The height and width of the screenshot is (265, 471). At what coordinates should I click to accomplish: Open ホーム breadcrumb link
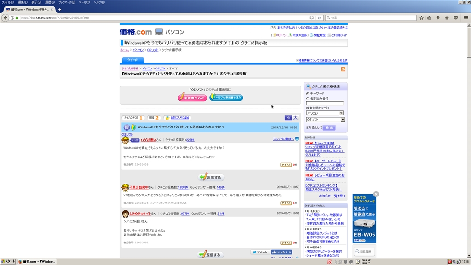point(124,50)
